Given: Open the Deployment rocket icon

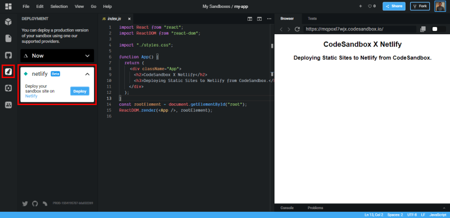Looking at the screenshot, I should pos(8,72).
